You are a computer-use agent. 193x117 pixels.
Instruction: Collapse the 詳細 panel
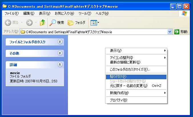pyautogui.click(x=60, y=64)
